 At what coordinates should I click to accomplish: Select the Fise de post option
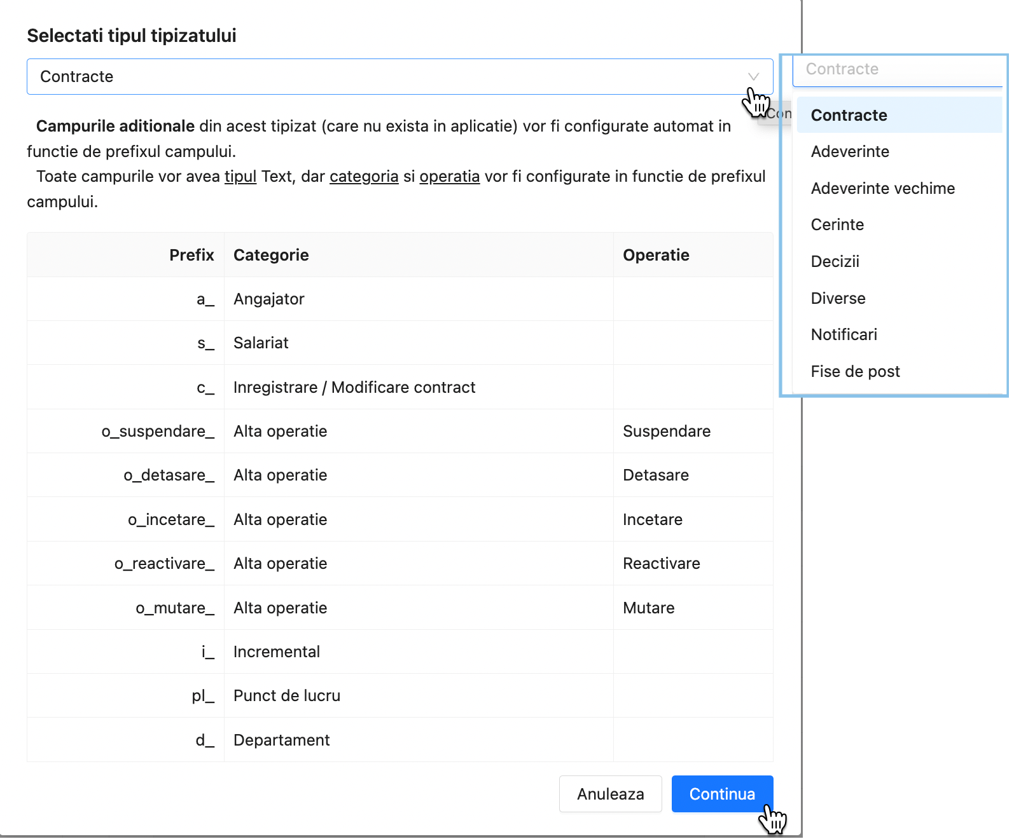coord(899,371)
